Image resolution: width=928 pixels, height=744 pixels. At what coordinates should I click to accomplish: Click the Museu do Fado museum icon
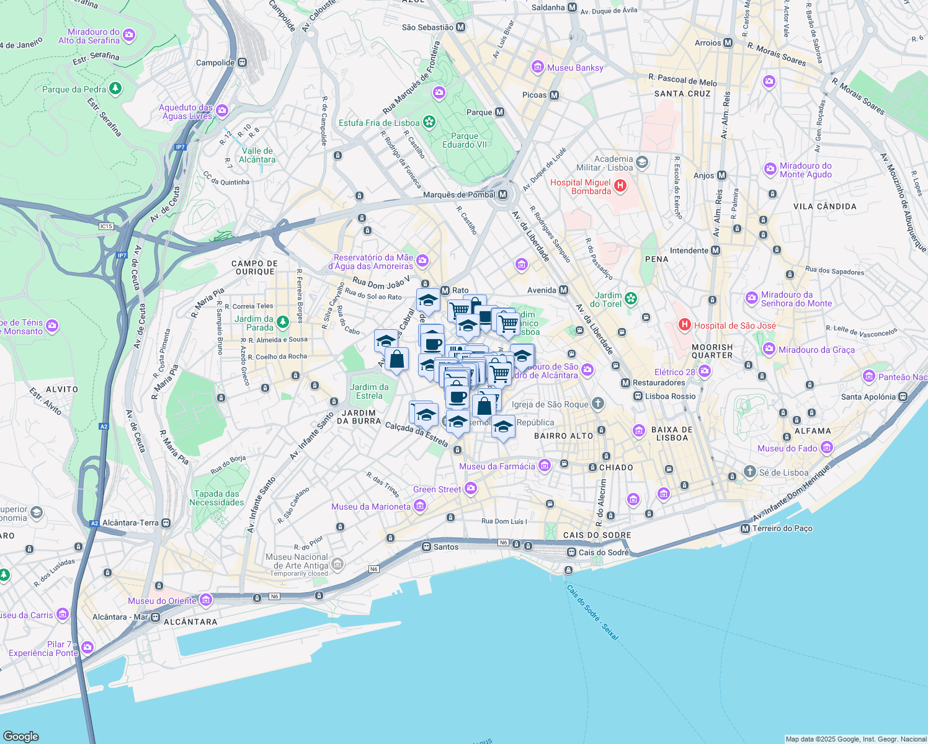pyautogui.click(x=826, y=448)
